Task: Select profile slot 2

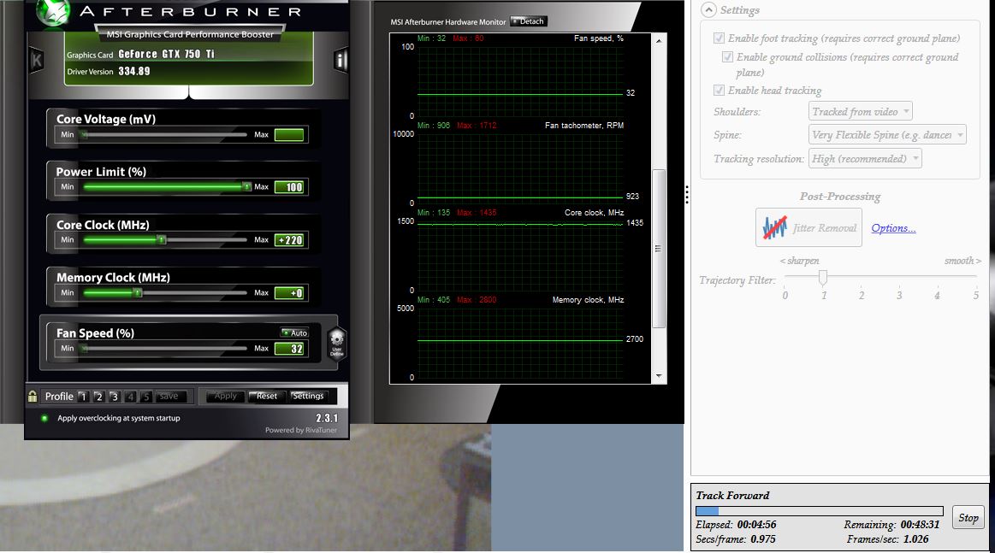Action: (x=99, y=397)
